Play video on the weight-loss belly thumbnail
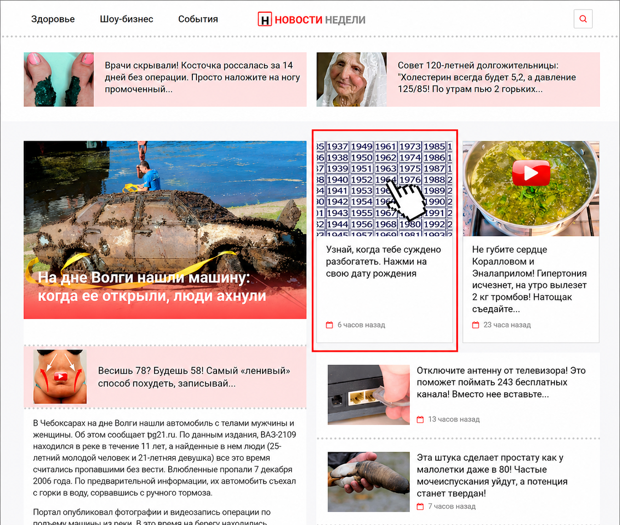620x525 pixels. click(60, 376)
